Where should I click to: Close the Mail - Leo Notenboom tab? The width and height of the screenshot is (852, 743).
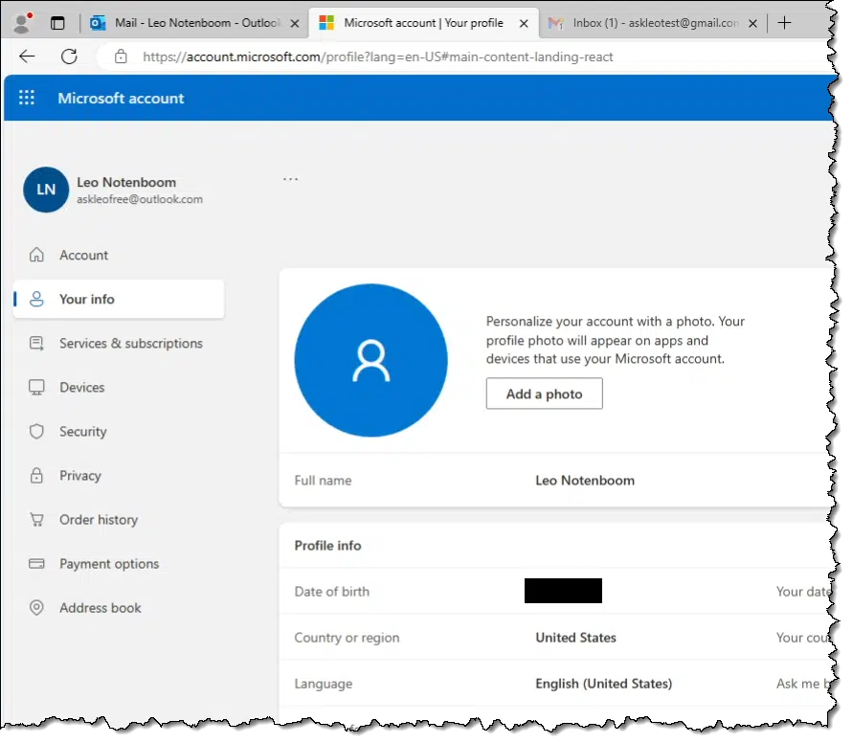pyautogui.click(x=295, y=23)
